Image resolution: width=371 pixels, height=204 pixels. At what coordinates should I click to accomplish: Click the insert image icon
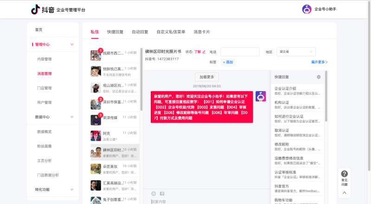pyautogui.click(x=162, y=194)
